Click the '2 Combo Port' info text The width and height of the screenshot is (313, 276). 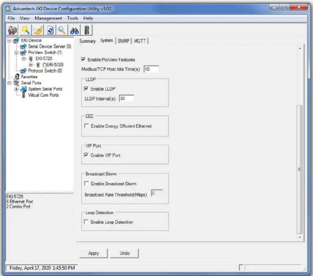pos(18,207)
